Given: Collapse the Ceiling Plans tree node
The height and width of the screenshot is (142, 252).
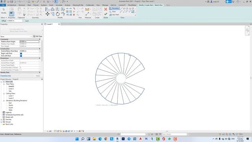Looking at the screenshot, I should 4,93.
